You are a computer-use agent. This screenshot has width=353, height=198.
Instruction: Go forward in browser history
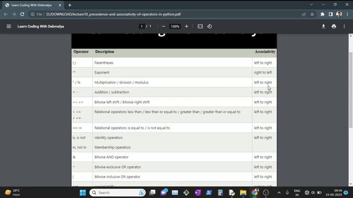14,14
